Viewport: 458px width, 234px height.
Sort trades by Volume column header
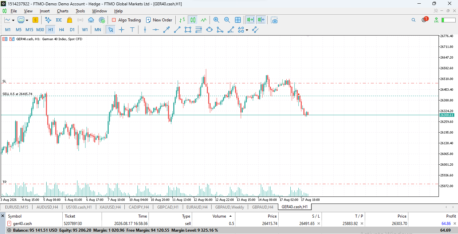pos(214,216)
